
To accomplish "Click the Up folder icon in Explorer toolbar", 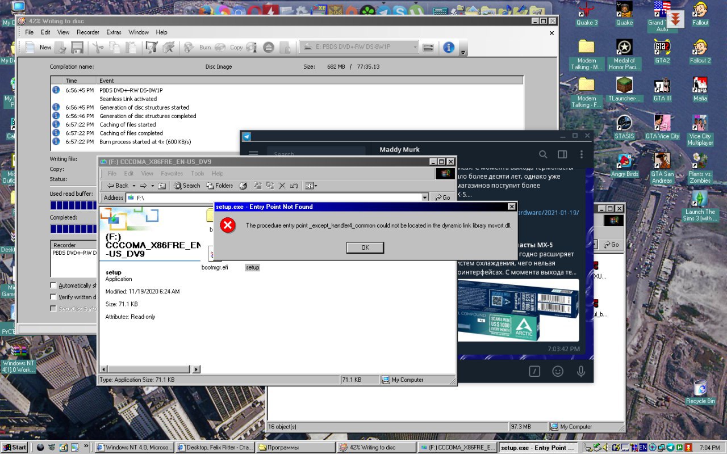I will tap(162, 186).
